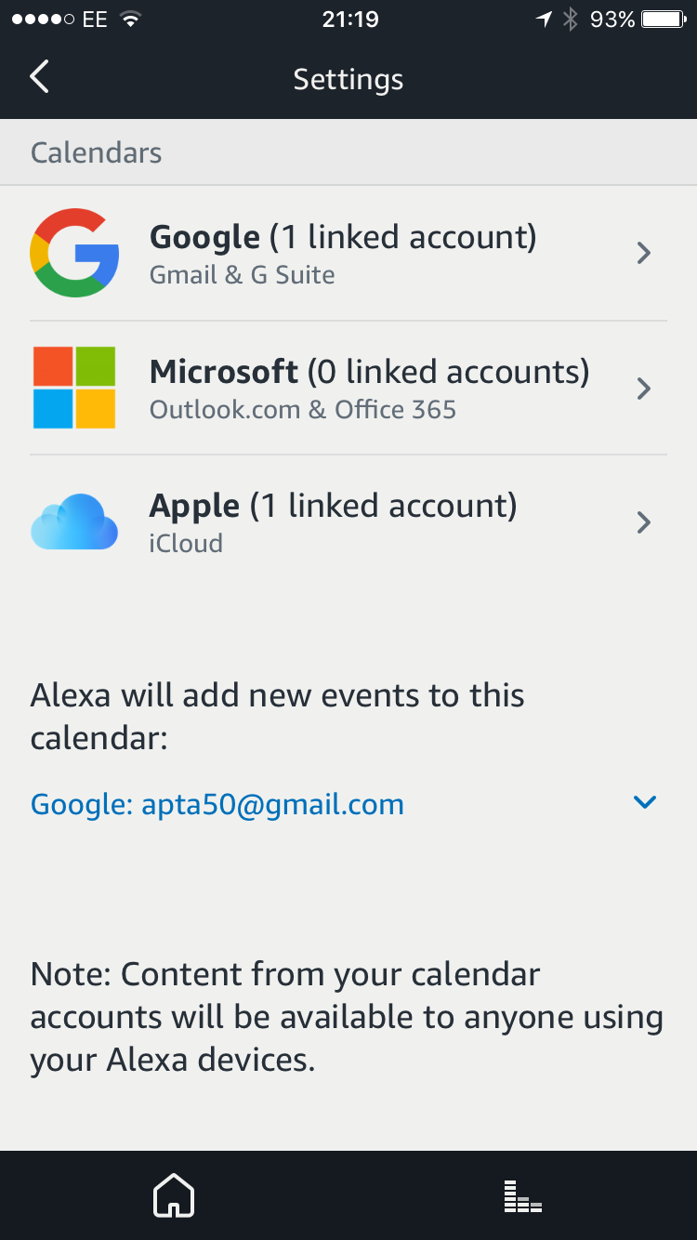The height and width of the screenshot is (1240, 697).
Task: Tap the Microsoft four-color logo
Action: point(74,388)
